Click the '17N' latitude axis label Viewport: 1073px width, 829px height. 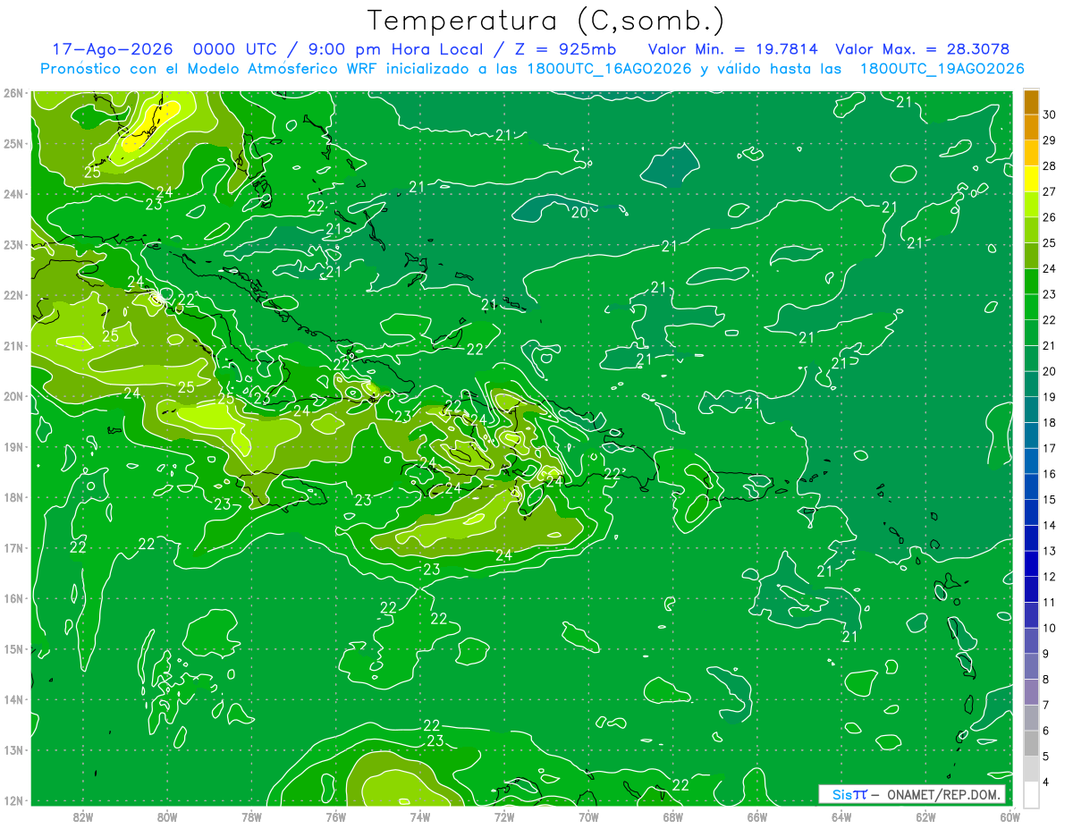pyautogui.click(x=13, y=547)
